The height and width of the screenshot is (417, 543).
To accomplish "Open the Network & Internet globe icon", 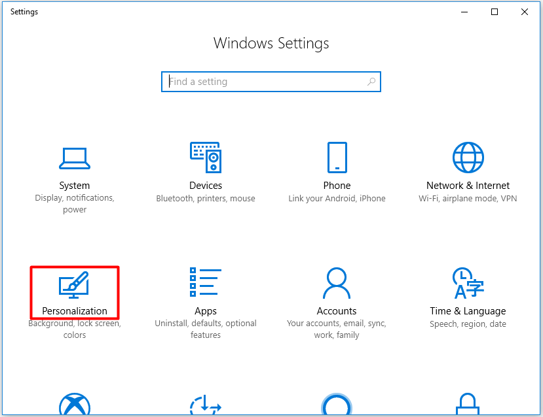I will tap(468, 158).
